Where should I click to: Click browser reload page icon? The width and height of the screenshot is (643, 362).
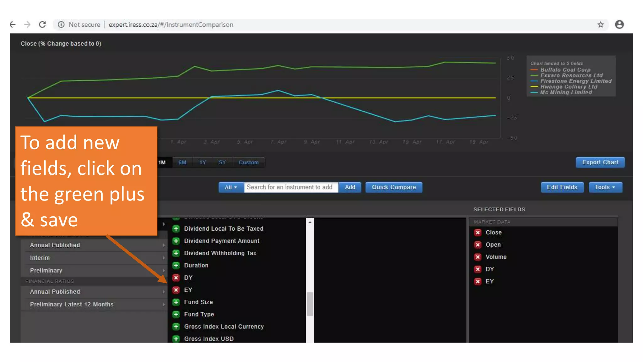(x=42, y=25)
